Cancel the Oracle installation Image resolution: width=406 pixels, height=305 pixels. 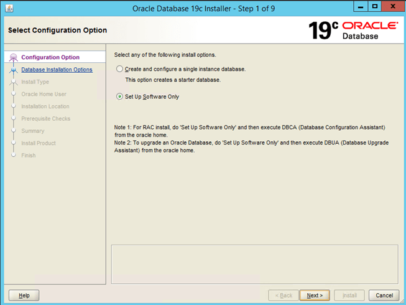click(x=384, y=295)
